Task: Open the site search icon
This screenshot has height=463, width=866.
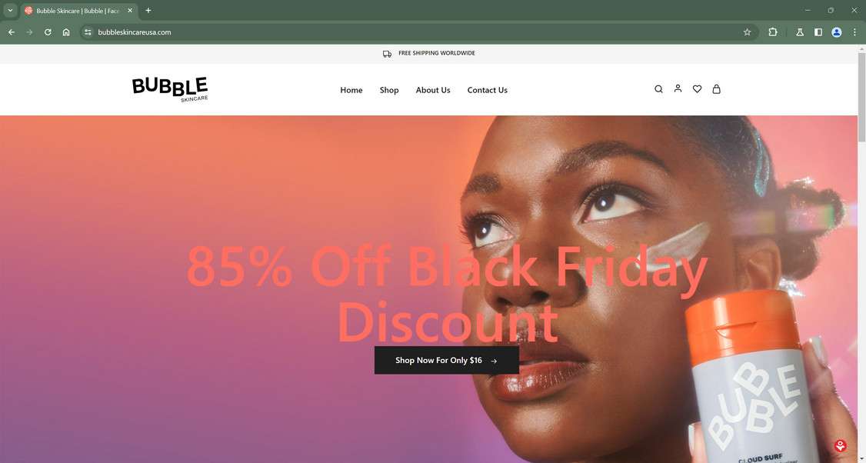Action: point(658,89)
